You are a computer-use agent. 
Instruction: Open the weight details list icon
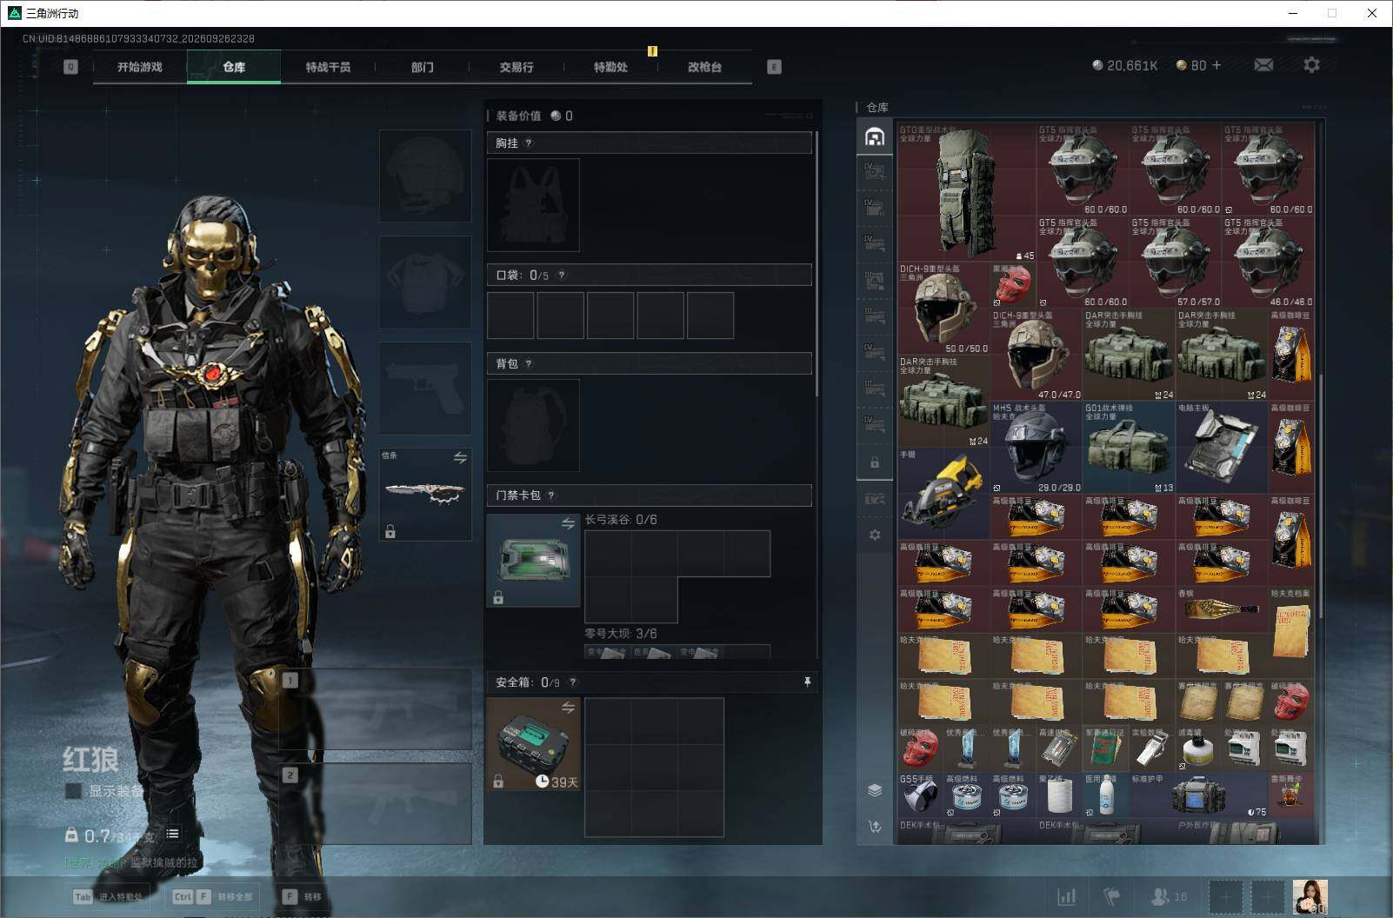[173, 834]
